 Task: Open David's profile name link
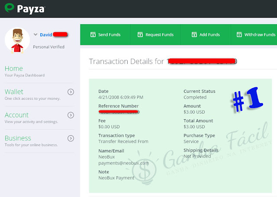[46, 35]
